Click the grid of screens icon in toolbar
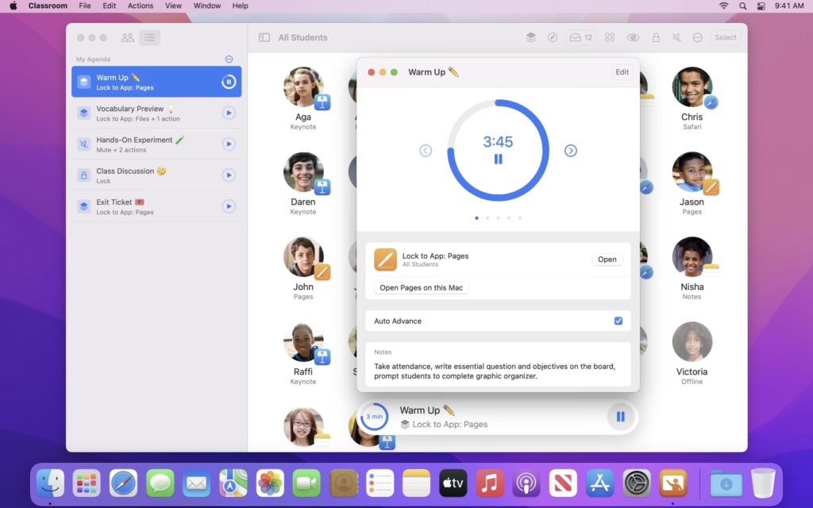 [x=610, y=37]
